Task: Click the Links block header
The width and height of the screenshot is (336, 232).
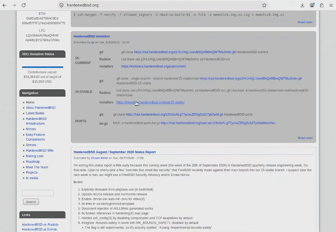Action: [42, 215]
